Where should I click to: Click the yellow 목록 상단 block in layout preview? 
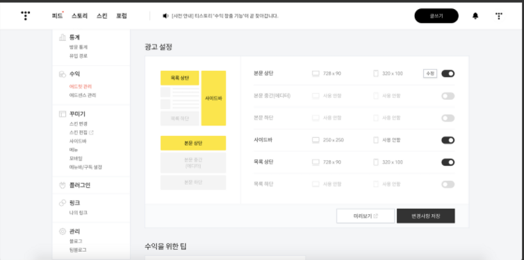[180, 78]
